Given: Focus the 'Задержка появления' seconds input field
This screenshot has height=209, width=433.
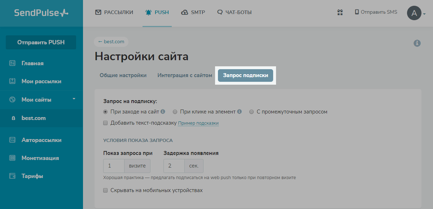Looking at the screenshot, I should click(x=174, y=166).
